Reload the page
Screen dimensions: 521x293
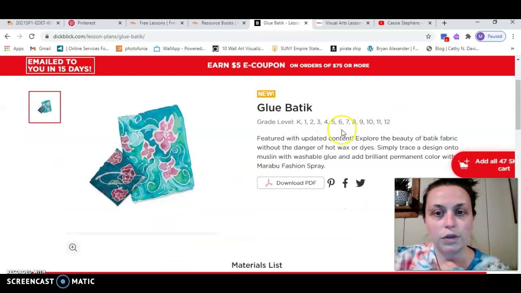31,36
